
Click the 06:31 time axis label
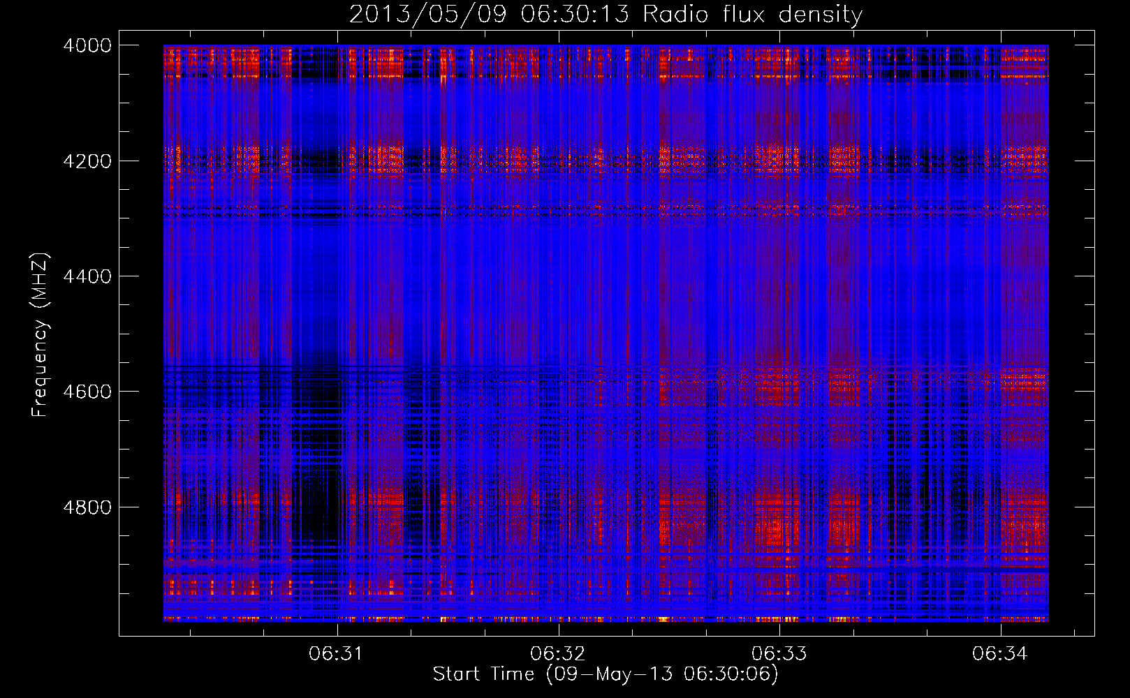[x=337, y=653]
